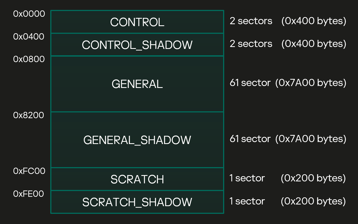Click "(0x400 bytes)" beside the CONTROL_SHADOW block
The height and width of the screenshot is (224, 358).
pos(314,44)
